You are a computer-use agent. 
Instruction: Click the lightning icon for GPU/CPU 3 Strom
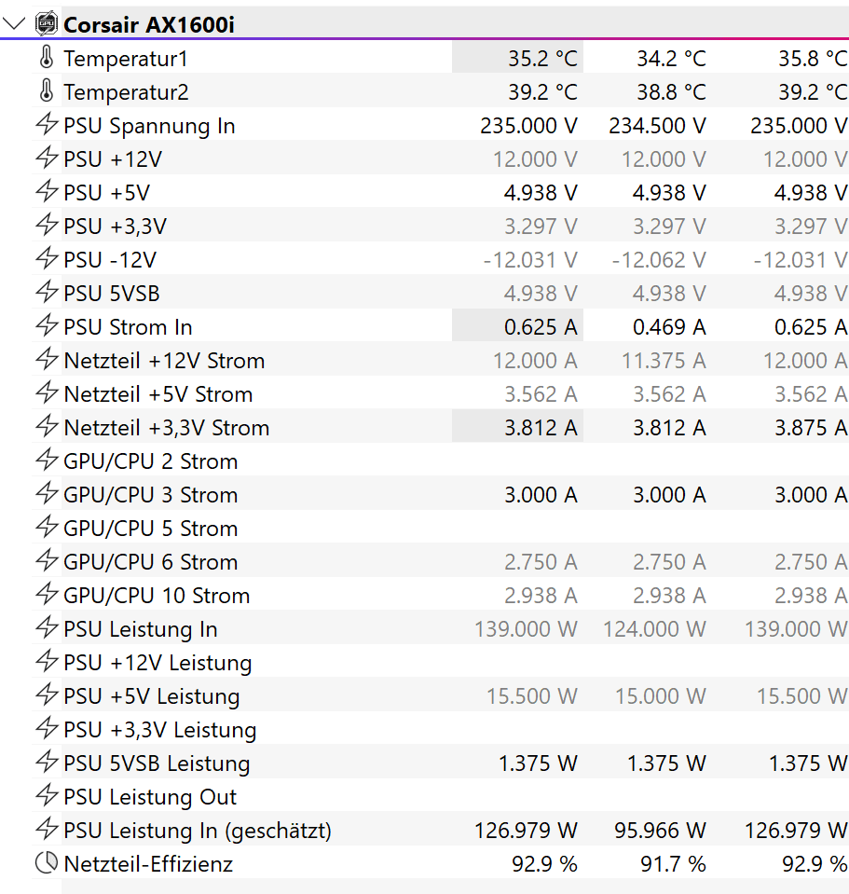click(x=47, y=494)
